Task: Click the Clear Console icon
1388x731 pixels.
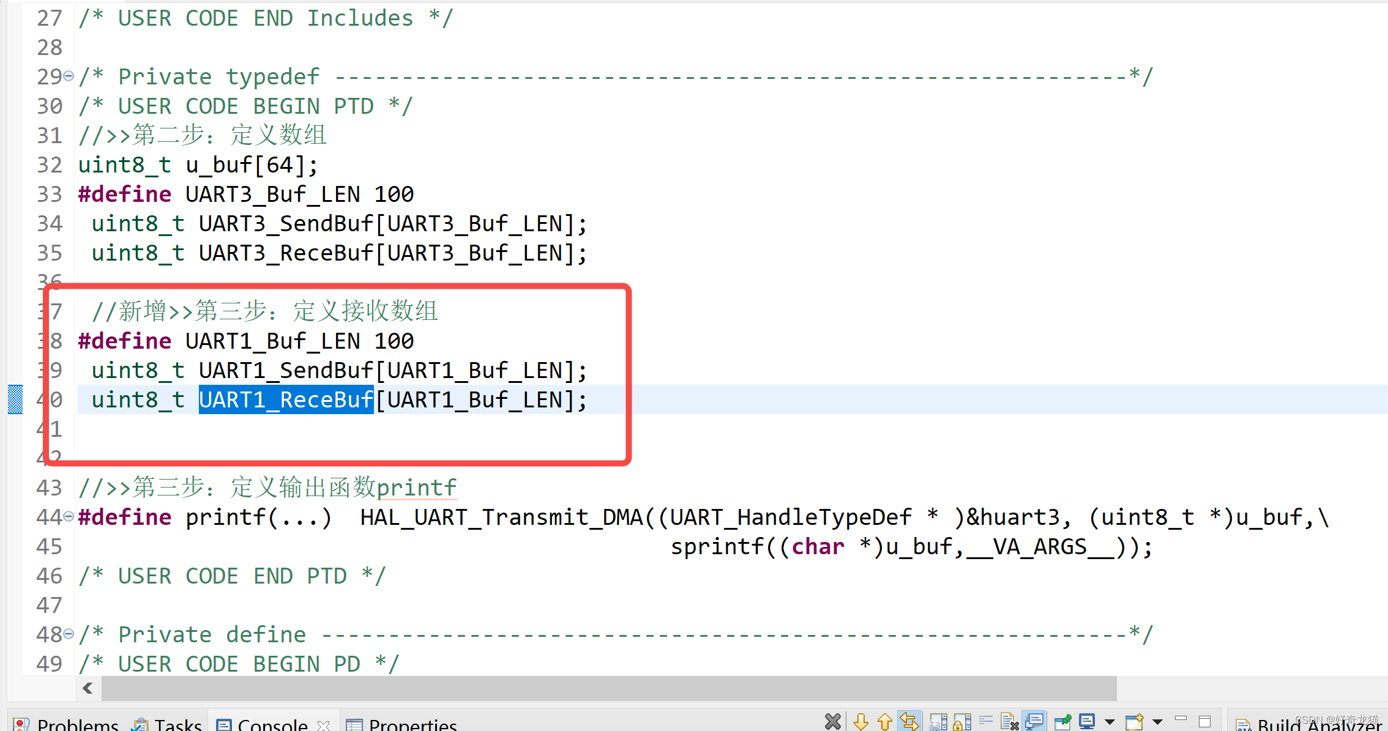Action: pyautogui.click(x=1009, y=721)
